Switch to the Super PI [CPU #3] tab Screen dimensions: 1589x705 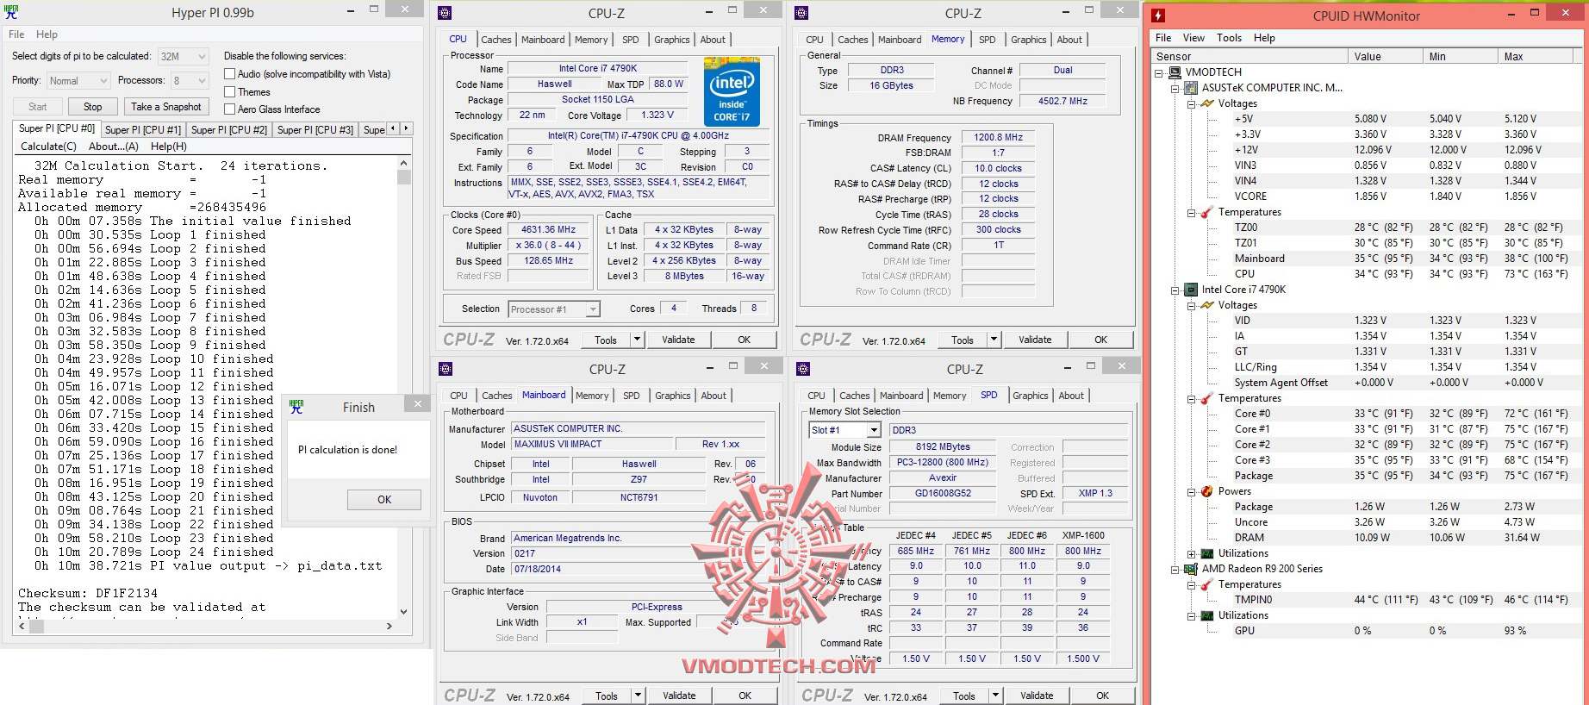coord(315,130)
